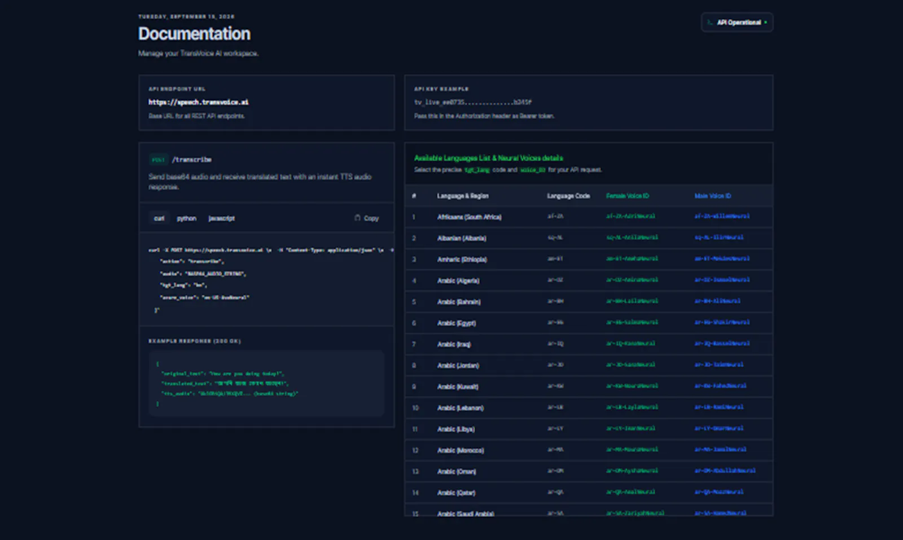
Task: Click the Arabic (Jordan) row name
Action: click(458, 366)
